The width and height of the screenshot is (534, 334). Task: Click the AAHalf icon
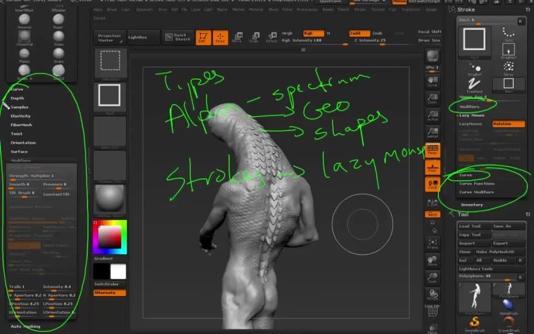tap(433, 132)
